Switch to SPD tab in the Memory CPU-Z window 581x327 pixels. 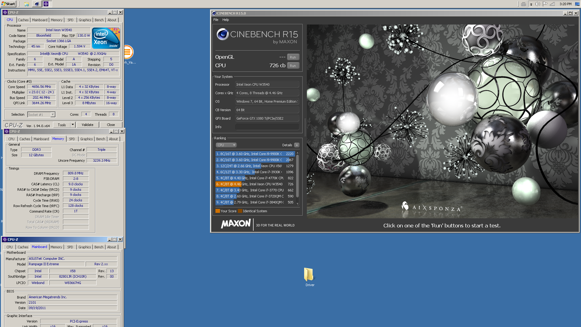[72, 139]
